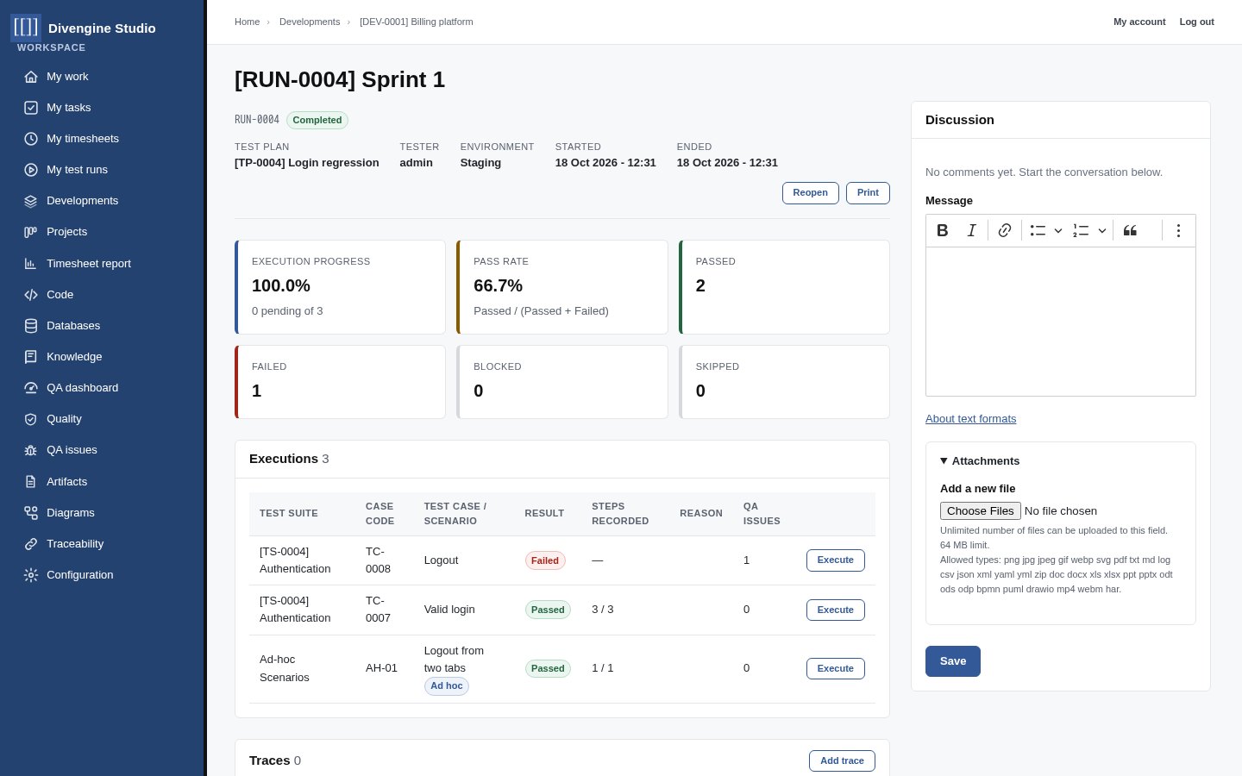This screenshot has height=776, width=1242.
Task: Click the Print button
Action: pos(868,193)
